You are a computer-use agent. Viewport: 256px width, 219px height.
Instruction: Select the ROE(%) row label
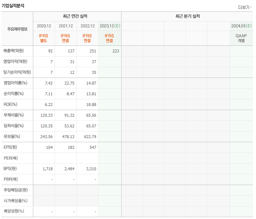coord(10,104)
